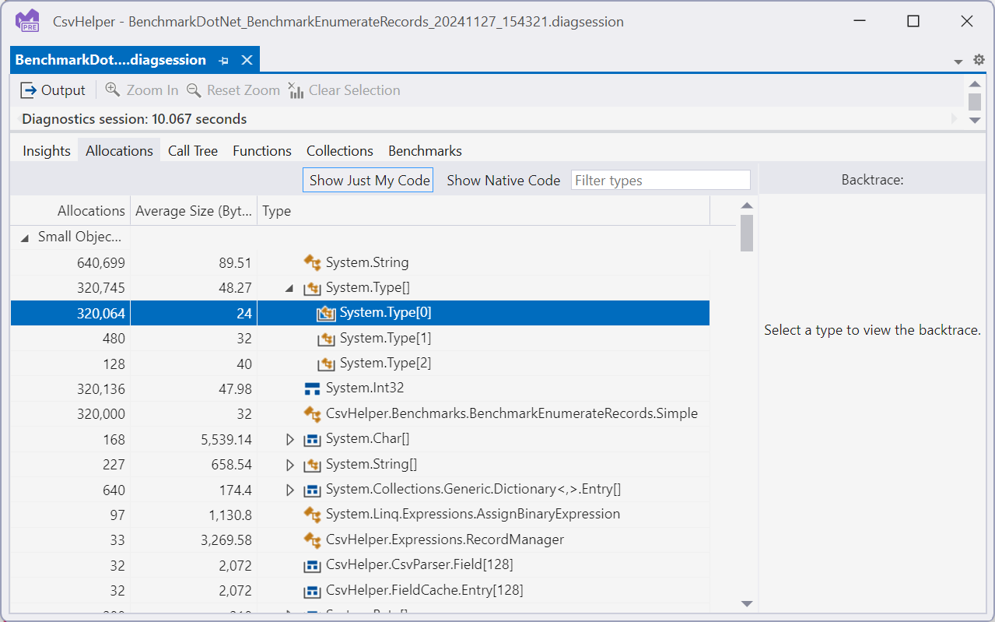The image size is (995, 622).
Task: Expand the System.String[] row
Action: pos(290,465)
